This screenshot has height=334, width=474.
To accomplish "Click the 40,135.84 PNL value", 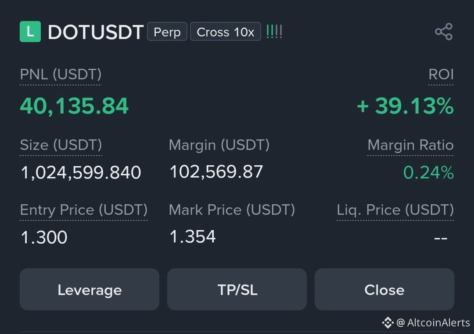I will coord(74,107).
